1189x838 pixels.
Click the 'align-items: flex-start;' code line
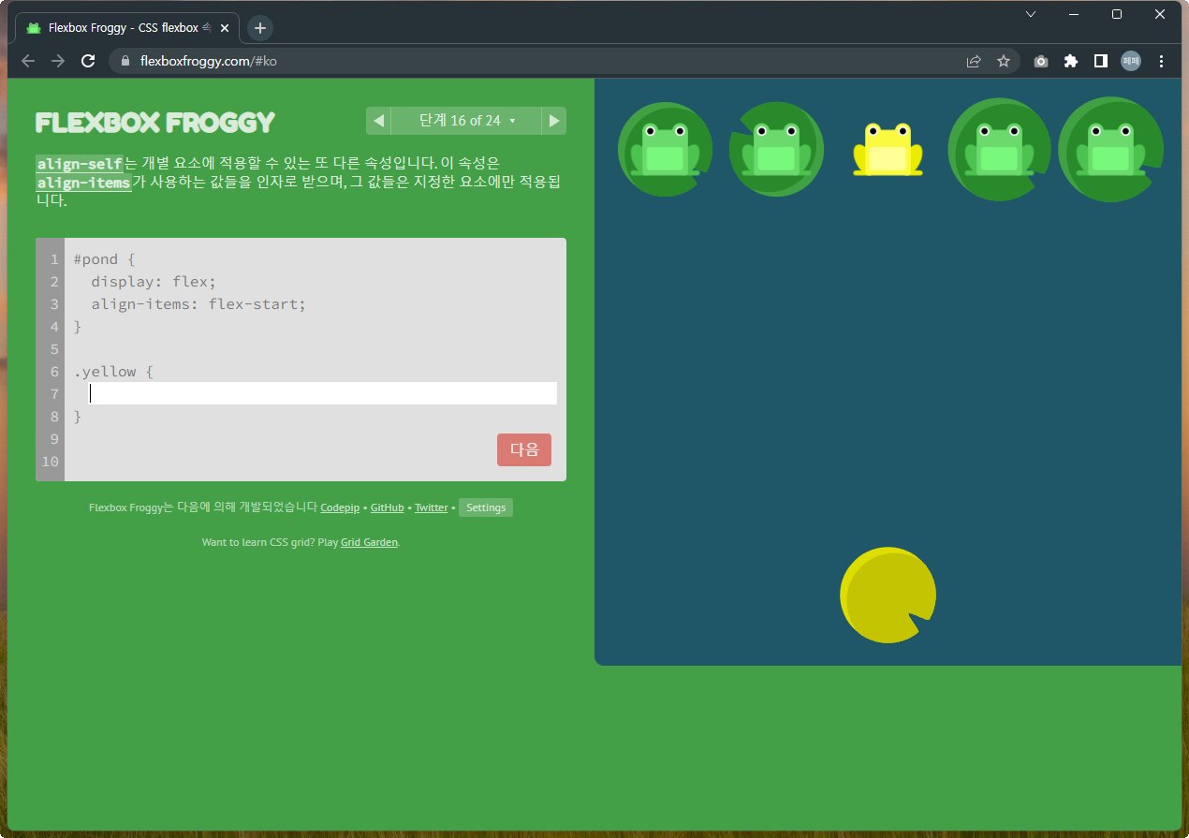(x=198, y=304)
